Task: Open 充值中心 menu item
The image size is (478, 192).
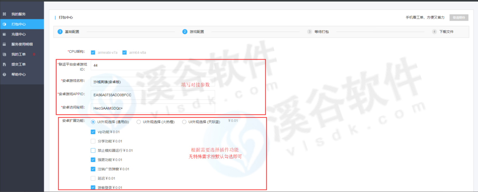Action: pos(19,34)
